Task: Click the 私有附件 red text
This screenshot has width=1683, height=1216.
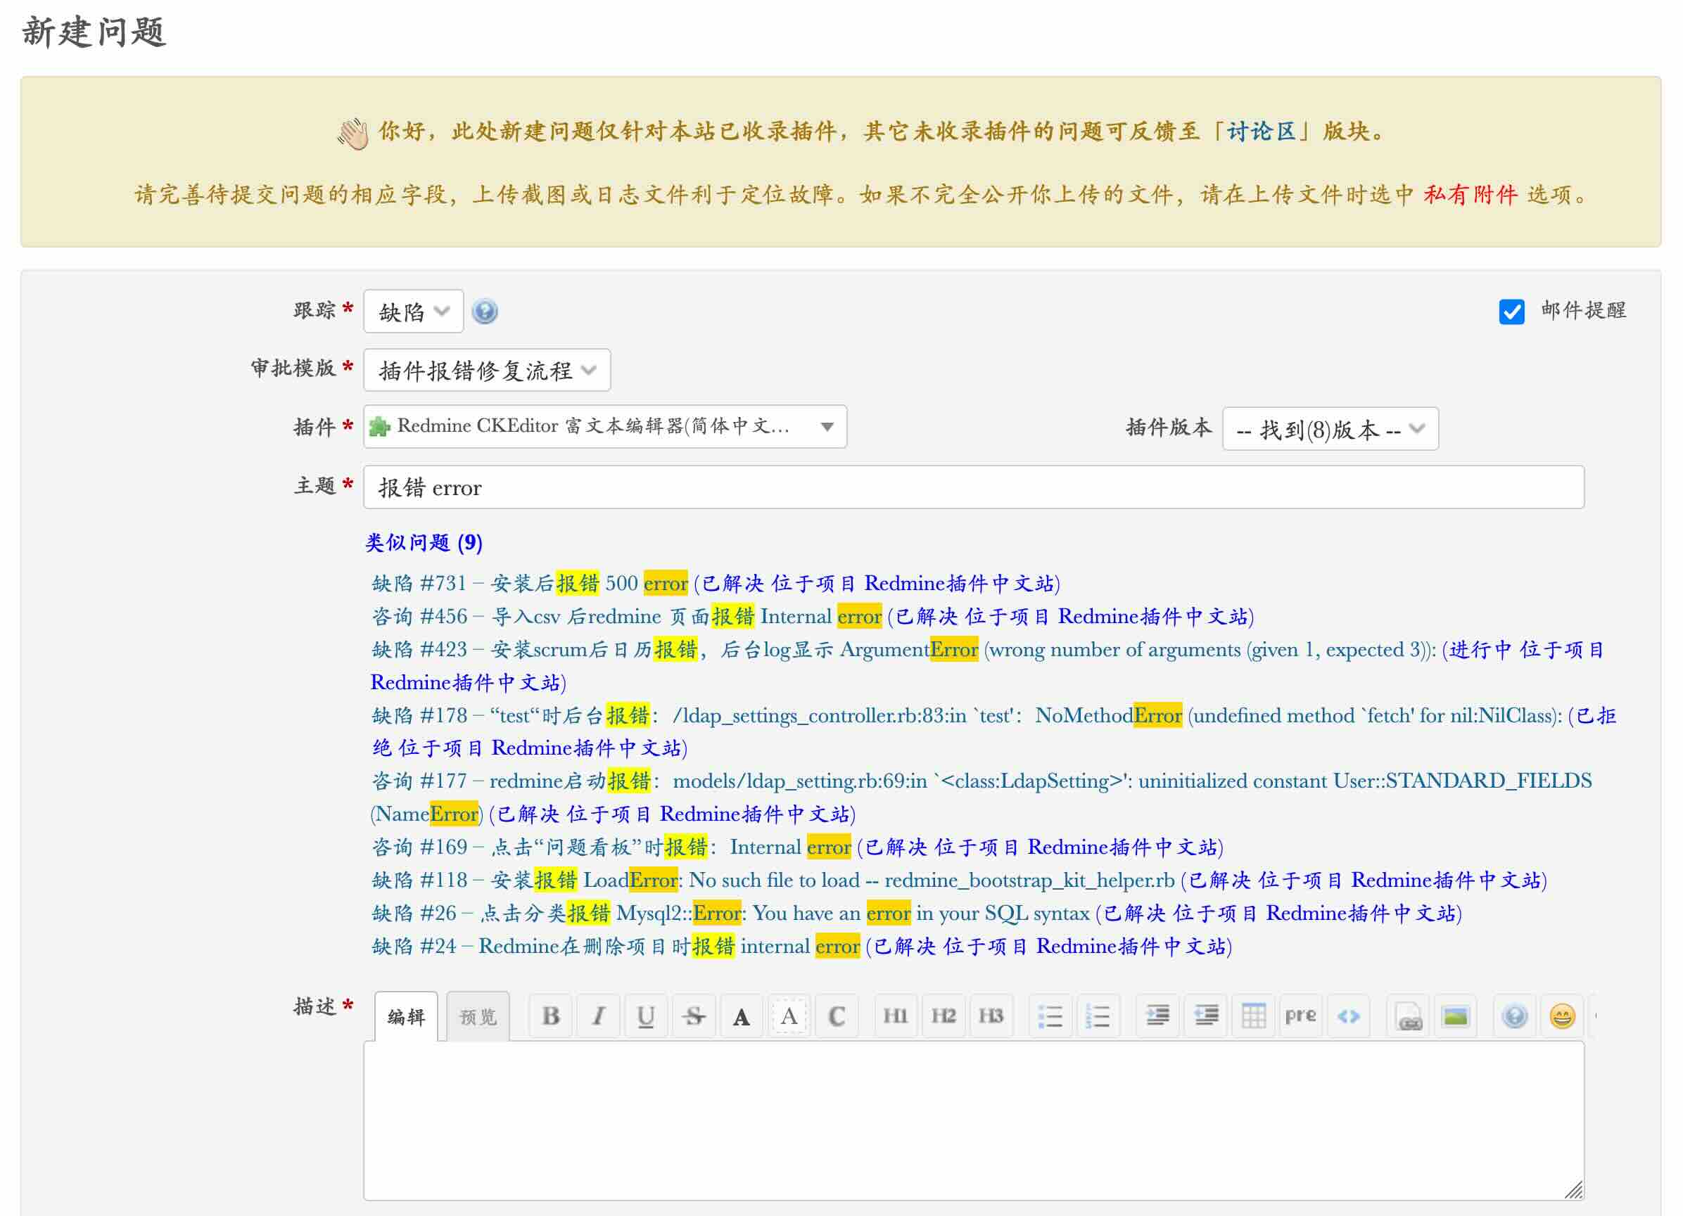Action: click(x=1471, y=194)
